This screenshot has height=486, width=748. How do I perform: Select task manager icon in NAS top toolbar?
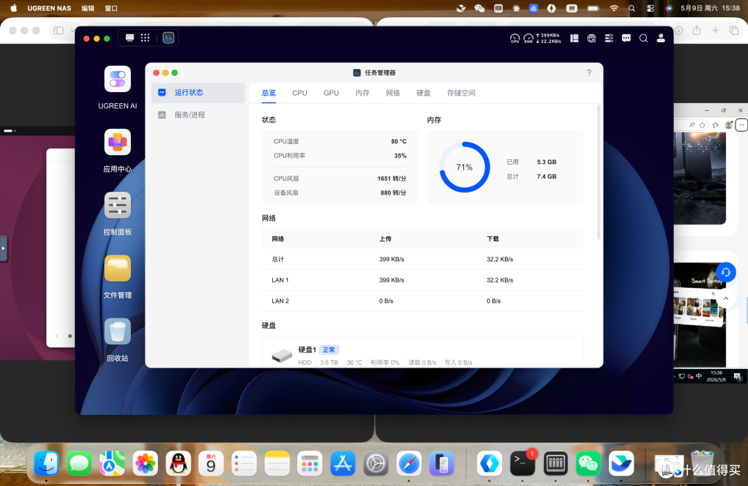(x=168, y=37)
